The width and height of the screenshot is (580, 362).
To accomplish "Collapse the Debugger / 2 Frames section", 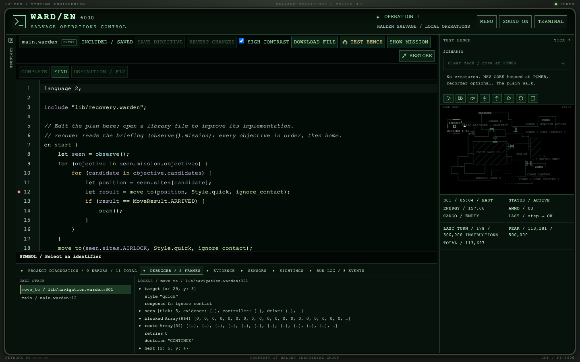I will click(172, 271).
